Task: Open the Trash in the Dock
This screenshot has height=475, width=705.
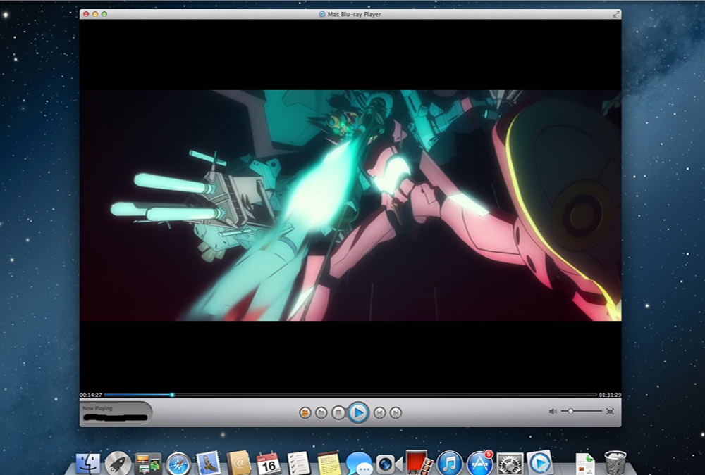Action: (x=615, y=463)
